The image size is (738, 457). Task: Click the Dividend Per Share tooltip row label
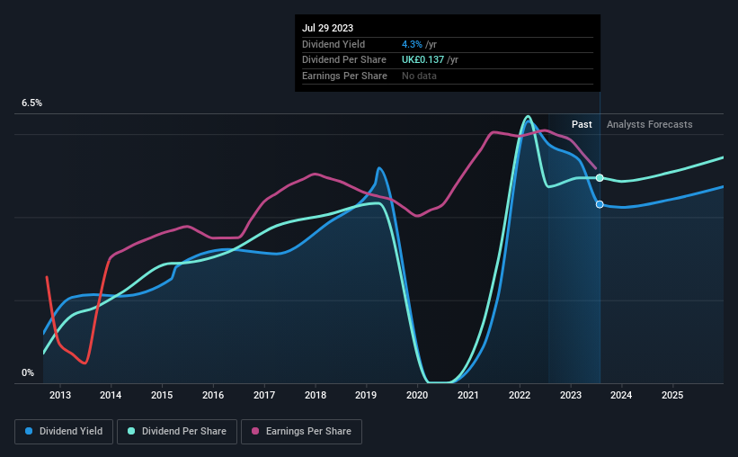[x=344, y=60]
